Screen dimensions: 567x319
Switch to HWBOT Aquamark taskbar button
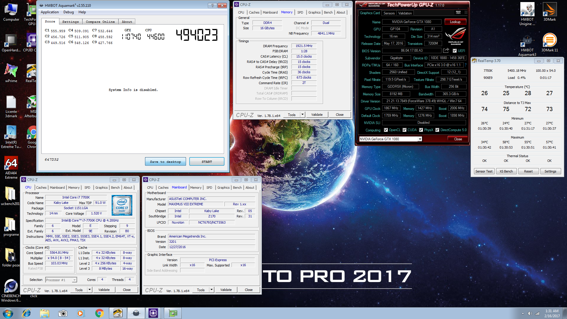[136, 313]
